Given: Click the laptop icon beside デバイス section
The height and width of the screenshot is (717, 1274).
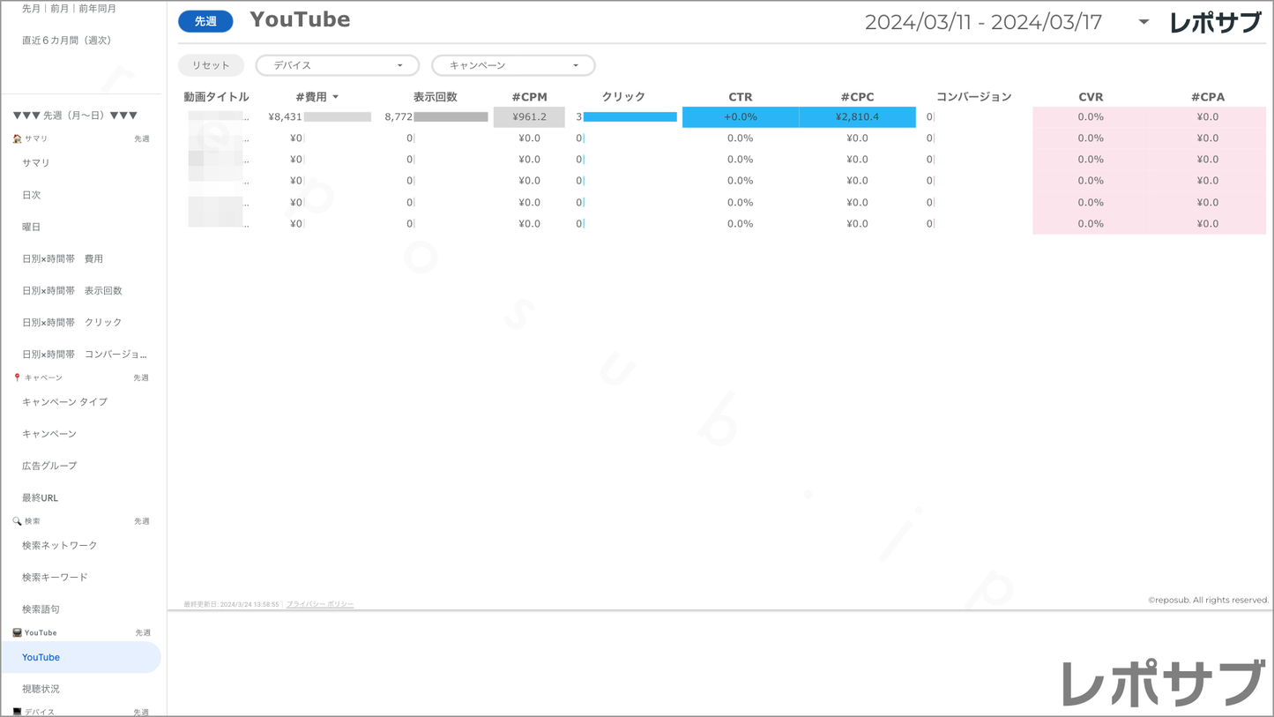Looking at the screenshot, I should point(17,711).
